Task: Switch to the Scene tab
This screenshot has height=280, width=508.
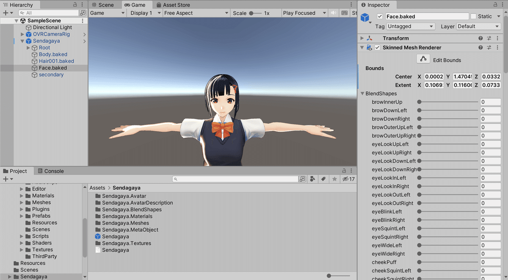Action: 102,5
